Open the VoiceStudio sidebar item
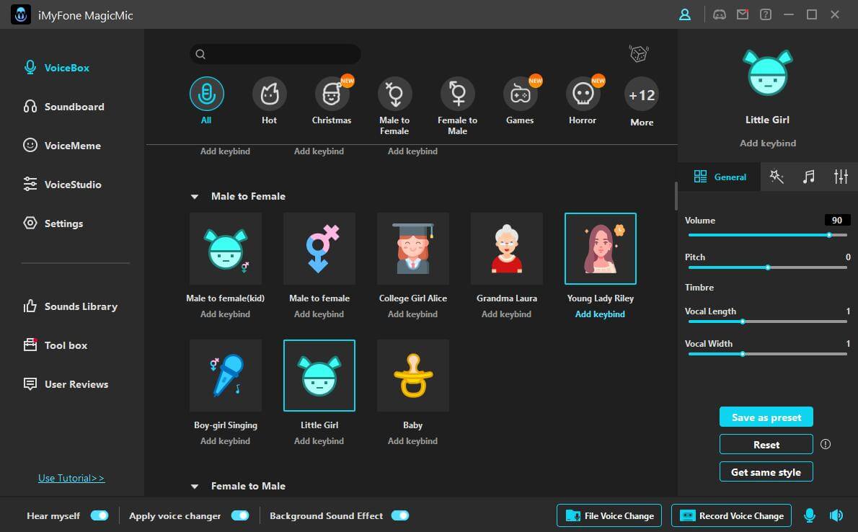Image resolution: width=858 pixels, height=532 pixels. point(62,185)
